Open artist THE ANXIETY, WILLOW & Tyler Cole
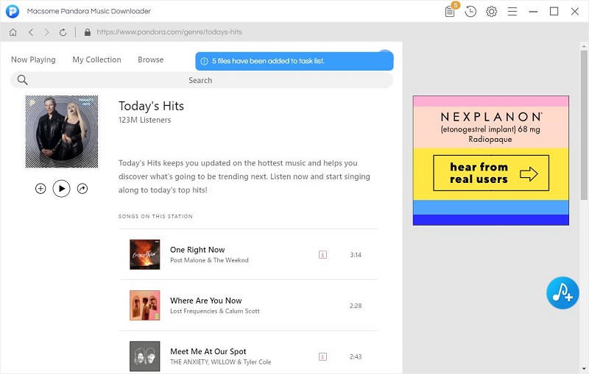 (220, 362)
